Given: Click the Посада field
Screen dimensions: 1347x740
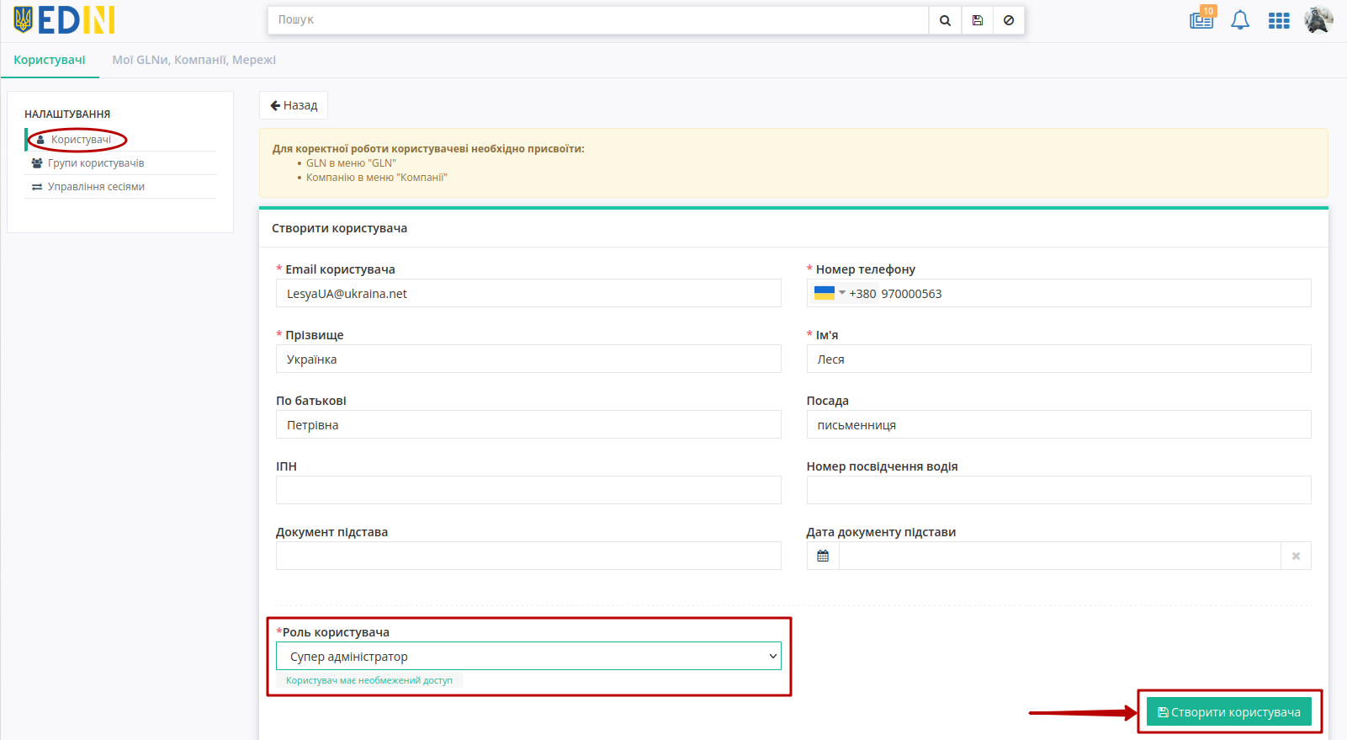Looking at the screenshot, I should click(x=1059, y=424).
